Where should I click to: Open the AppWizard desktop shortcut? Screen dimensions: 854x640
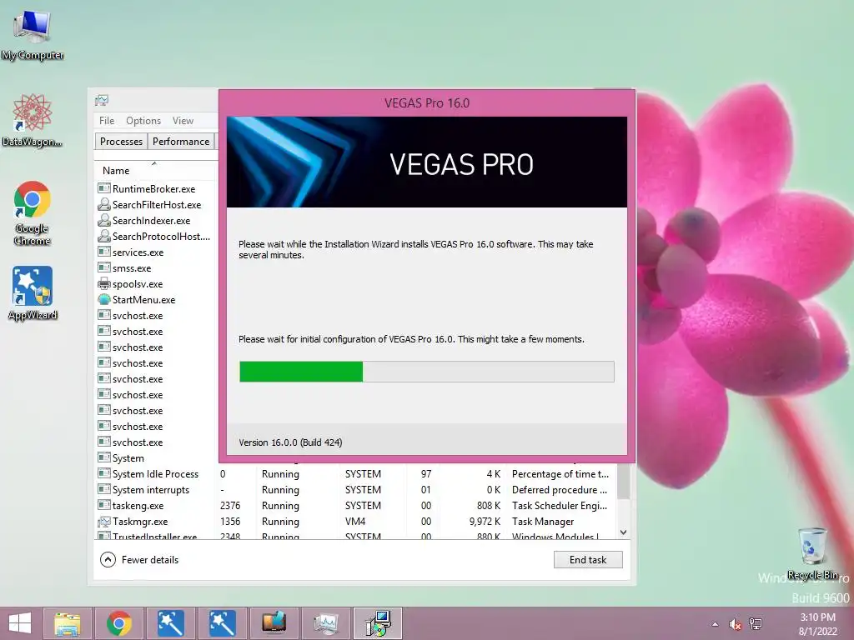click(33, 293)
